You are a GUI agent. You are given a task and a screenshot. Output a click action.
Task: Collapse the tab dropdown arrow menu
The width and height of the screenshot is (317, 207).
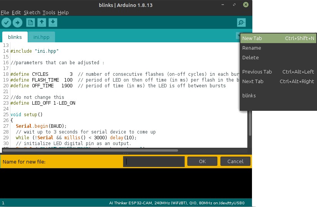[238, 36]
